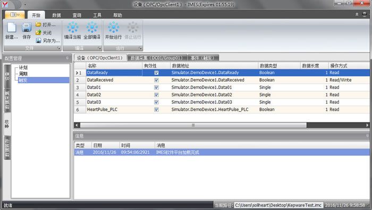Click 日期 column header in info panel

(105, 145)
